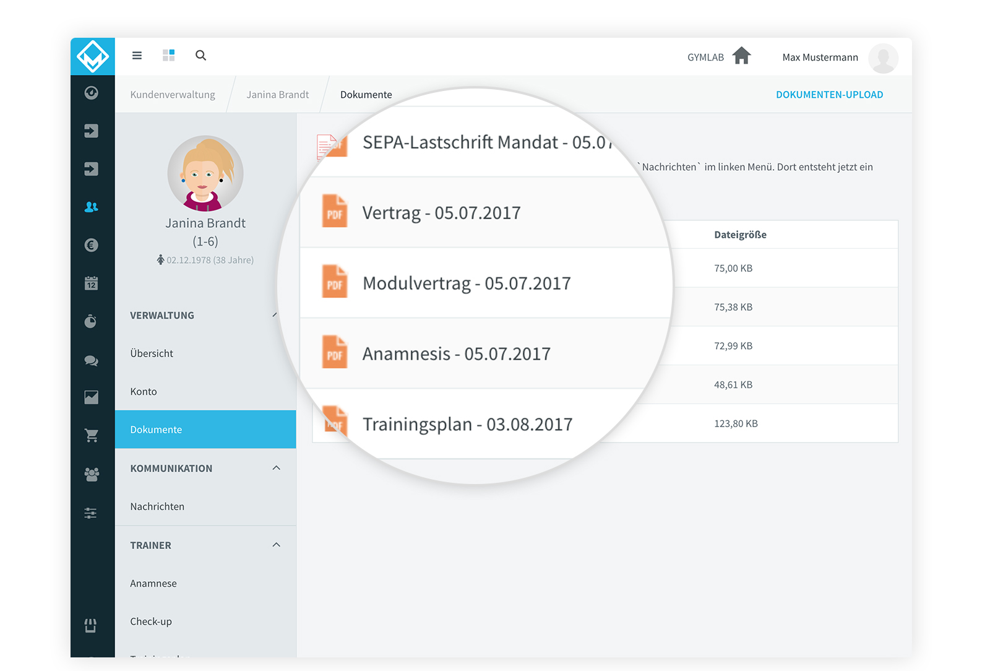Open the group team sidebar icon

(x=92, y=474)
